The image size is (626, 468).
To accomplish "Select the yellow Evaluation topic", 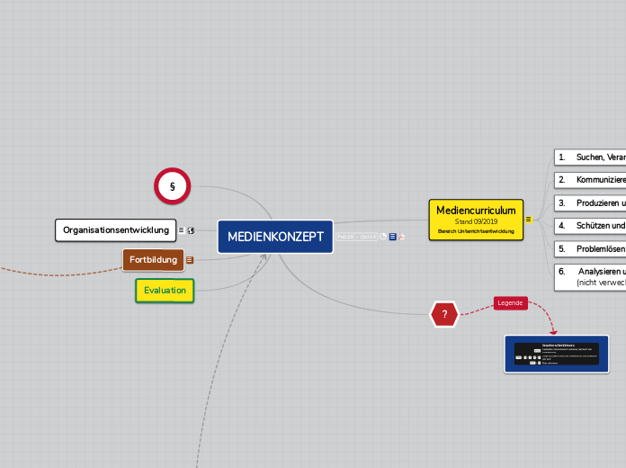I will 165,291.
